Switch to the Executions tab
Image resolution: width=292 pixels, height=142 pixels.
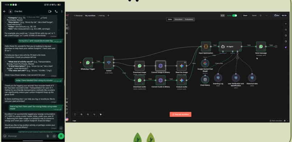tap(178, 19)
